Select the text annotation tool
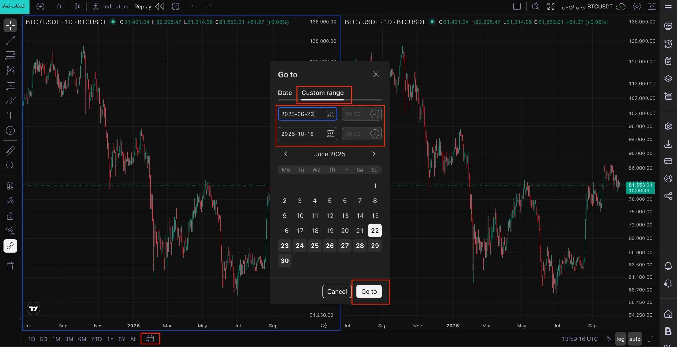This screenshot has height=347, width=677. pyautogui.click(x=10, y=115)
